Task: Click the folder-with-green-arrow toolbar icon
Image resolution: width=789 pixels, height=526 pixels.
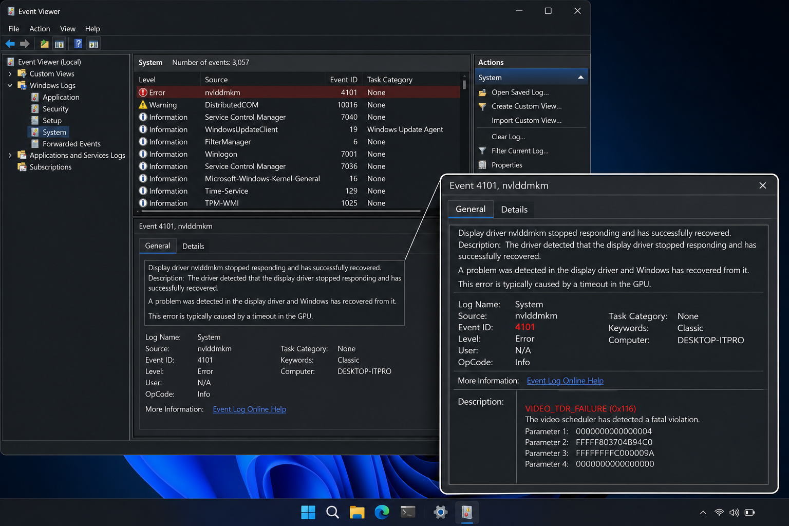Action: [x=45, y=44]
